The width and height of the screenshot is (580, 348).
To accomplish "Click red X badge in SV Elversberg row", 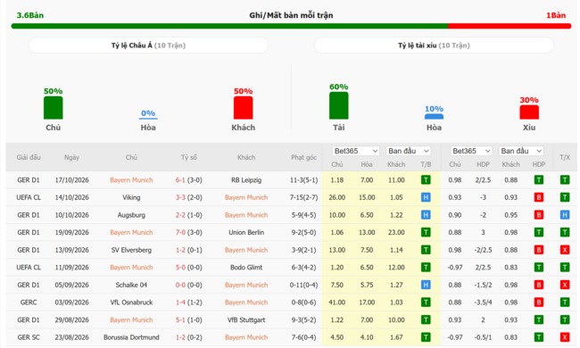I will point(565,250).
